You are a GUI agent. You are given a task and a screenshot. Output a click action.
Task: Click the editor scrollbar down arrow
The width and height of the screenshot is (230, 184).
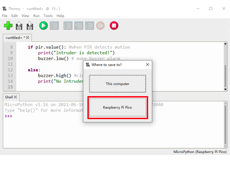pos(225,89)
